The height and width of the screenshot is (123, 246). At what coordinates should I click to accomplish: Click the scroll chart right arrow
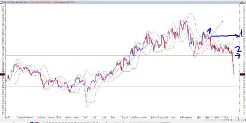point(243,120)
